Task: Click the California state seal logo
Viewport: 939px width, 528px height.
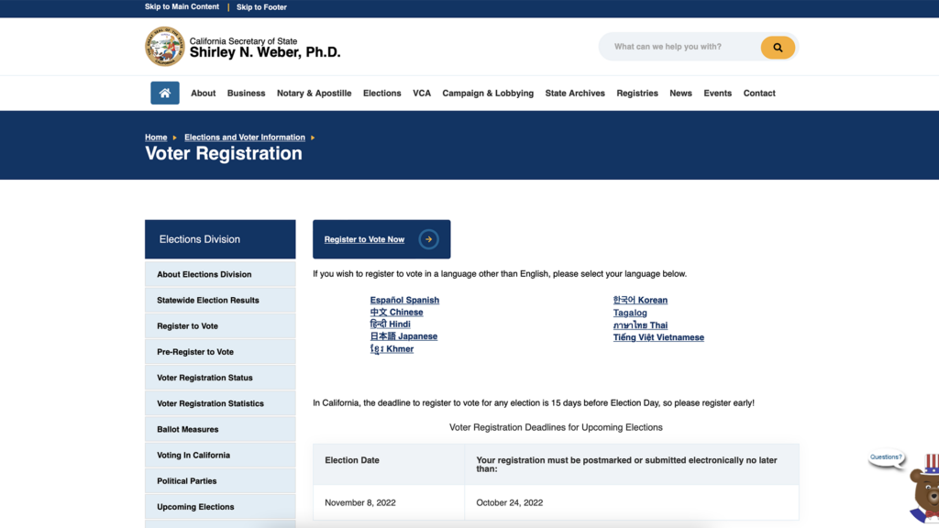Action: tap(165, 47)
